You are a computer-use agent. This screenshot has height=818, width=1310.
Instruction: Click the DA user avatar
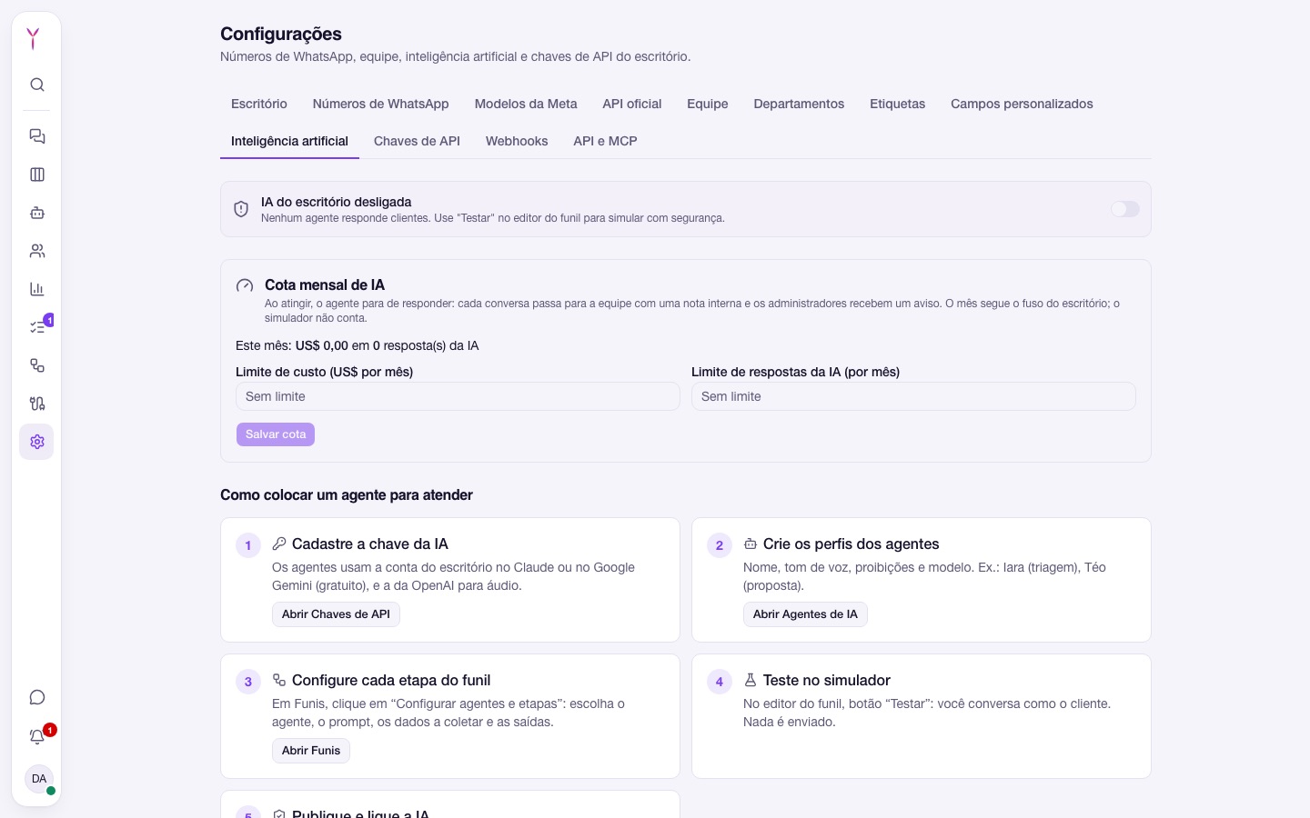[x=39, y=779]
